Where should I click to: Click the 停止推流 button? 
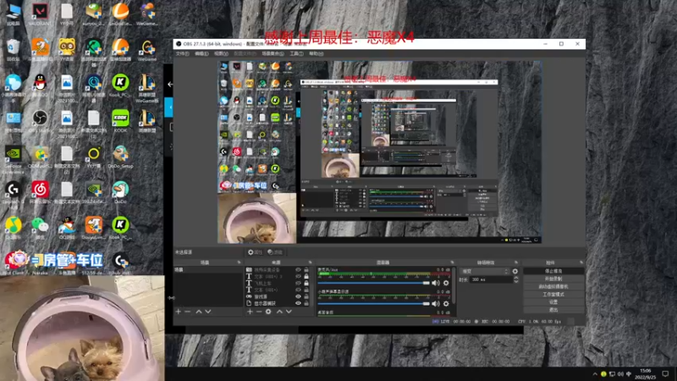(553, 271)
